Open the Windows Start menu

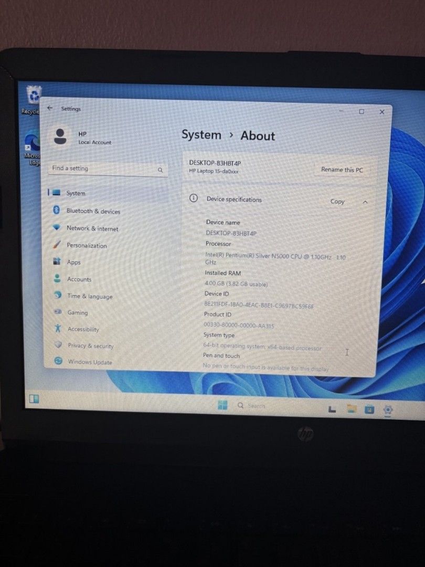point(222,405)
